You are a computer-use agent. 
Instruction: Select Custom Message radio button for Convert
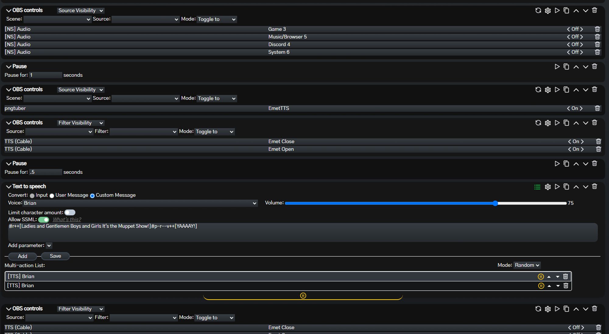(92, 195)
